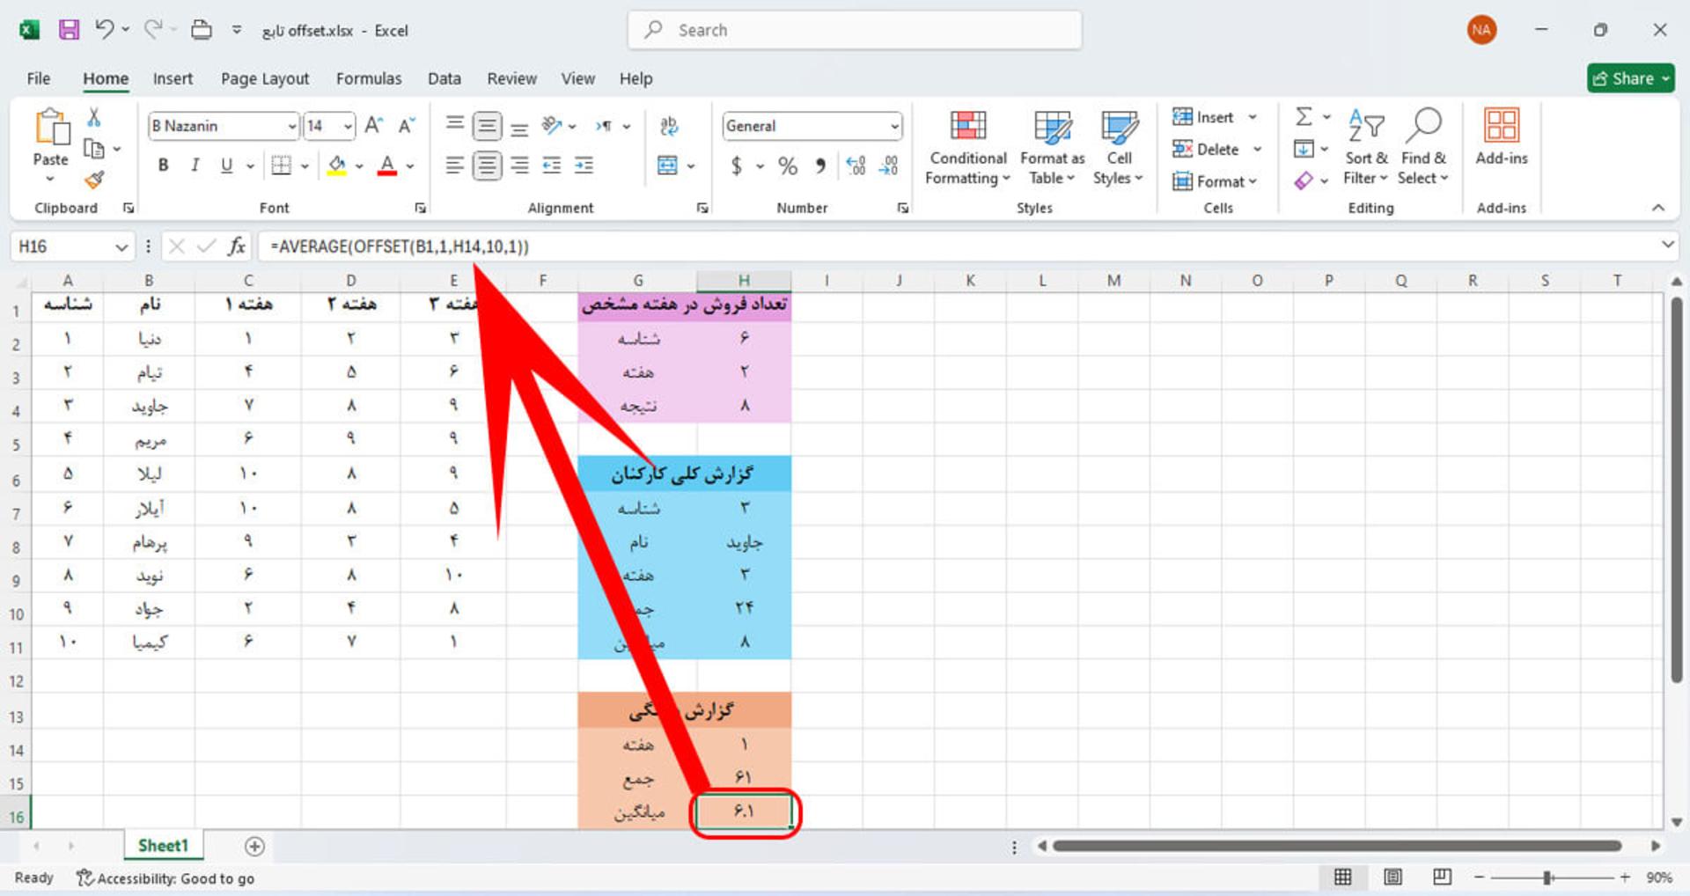Screen dimensions: 1690x896
Task: Open the font size 14 dropdown
Action: point(348,126)
